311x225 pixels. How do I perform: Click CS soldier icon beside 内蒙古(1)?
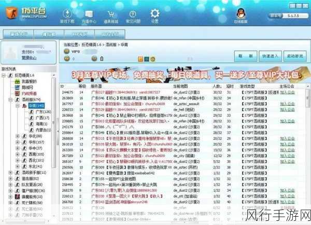coord(31,130)
